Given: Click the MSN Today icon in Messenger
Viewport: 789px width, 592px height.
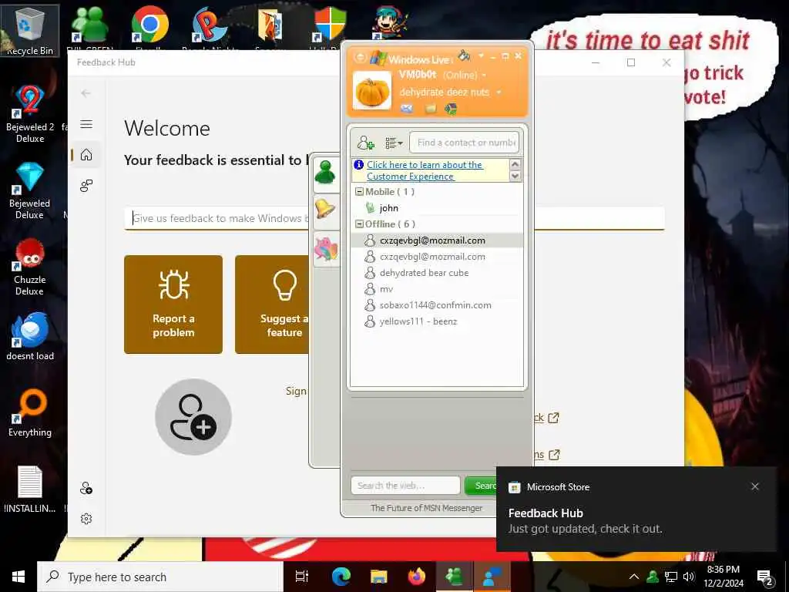Looking at the screenshot, I should [451, 108].
